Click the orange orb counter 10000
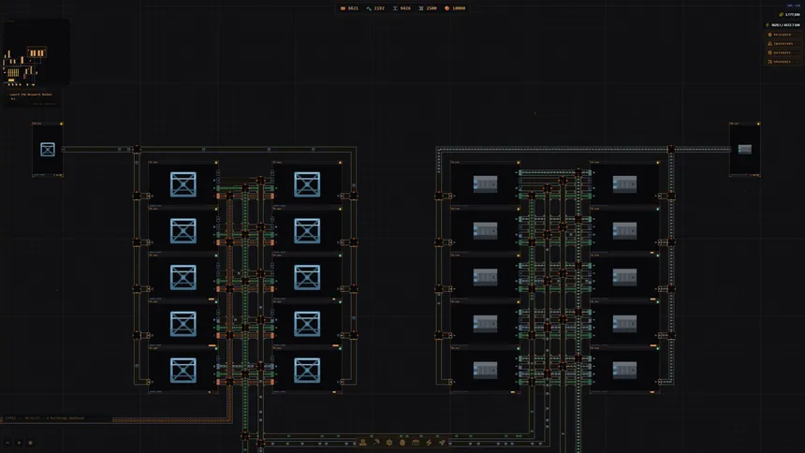Viewport: 805px width, 453px height. (455, 8)
